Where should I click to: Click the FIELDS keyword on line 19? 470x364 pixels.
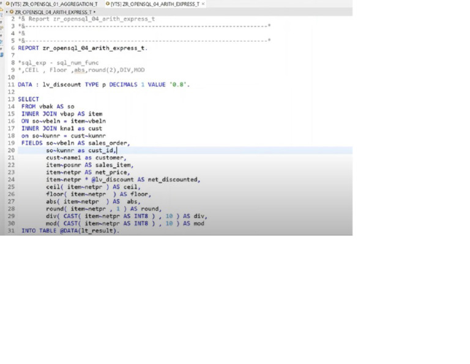[x=32, y=143]
